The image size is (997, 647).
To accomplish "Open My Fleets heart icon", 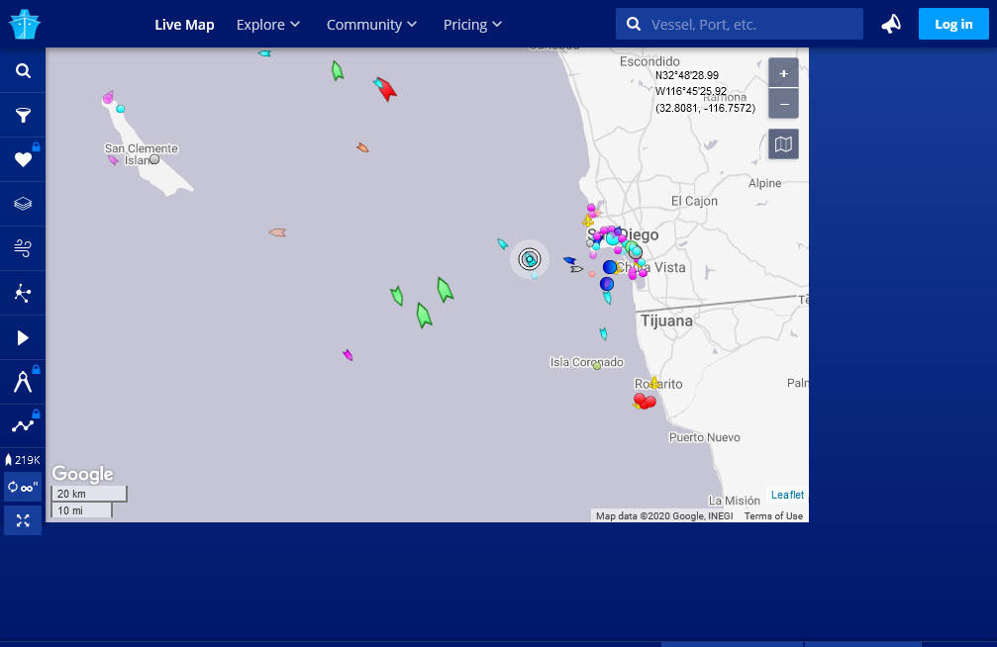I will (23, 159).
